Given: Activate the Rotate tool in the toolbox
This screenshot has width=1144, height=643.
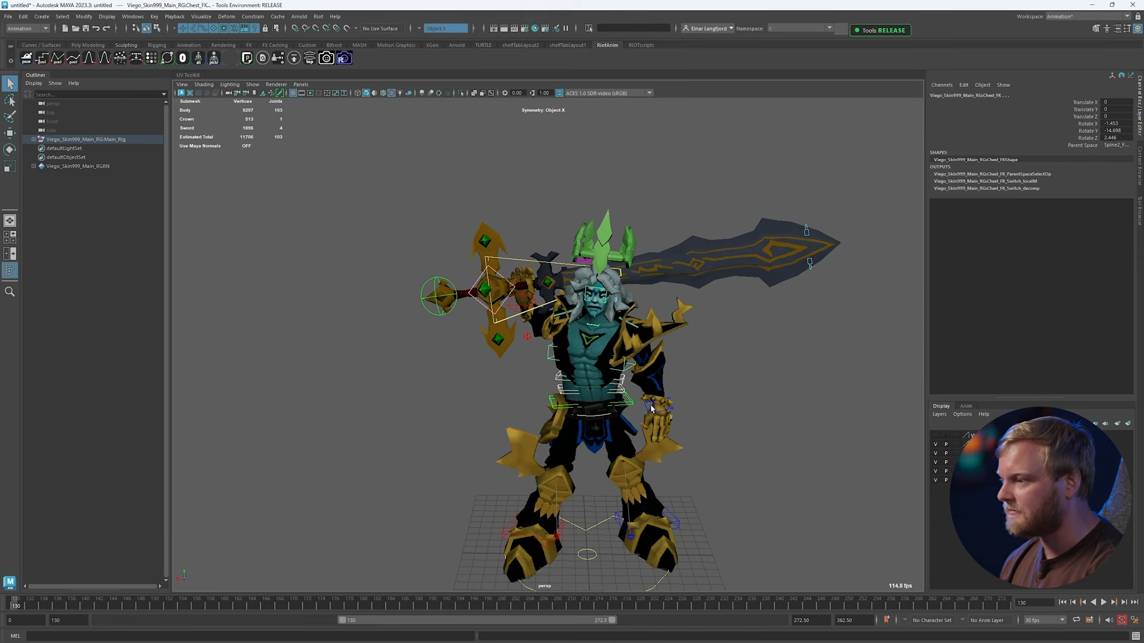Looking at the screenshot, I should (10, 149).
